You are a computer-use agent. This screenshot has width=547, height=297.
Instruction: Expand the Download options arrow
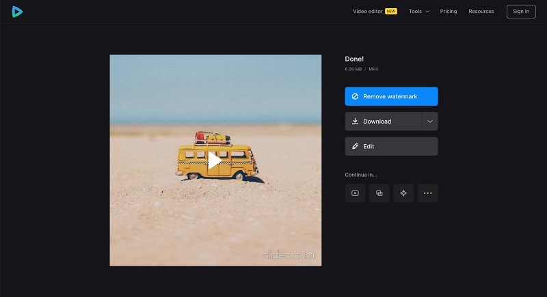coord(430,121)
